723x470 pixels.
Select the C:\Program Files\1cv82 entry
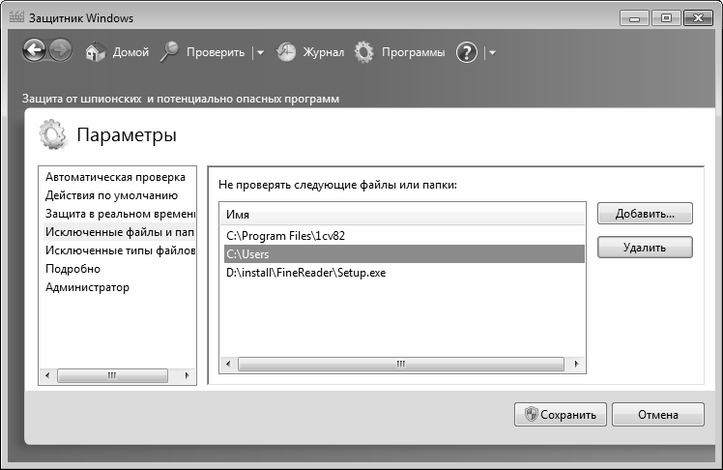coord(404,236)
